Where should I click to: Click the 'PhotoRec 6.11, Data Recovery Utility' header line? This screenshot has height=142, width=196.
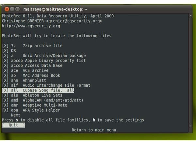[x=58, y=16]
